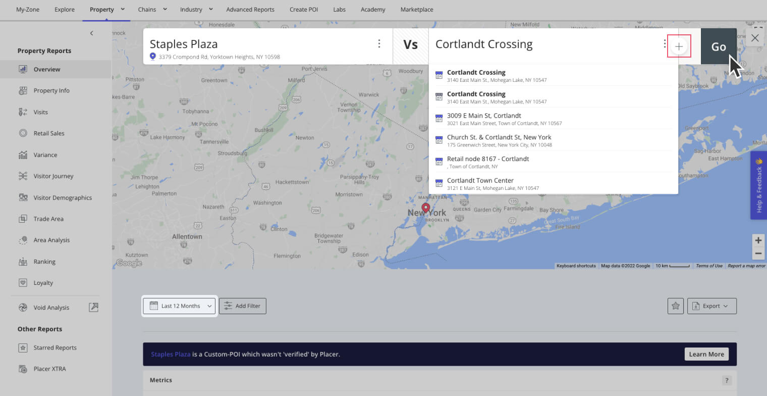The width and height of the screenshot is (767, 396).
Task: Click the red map pin near New York
Action: coord(426,208)
